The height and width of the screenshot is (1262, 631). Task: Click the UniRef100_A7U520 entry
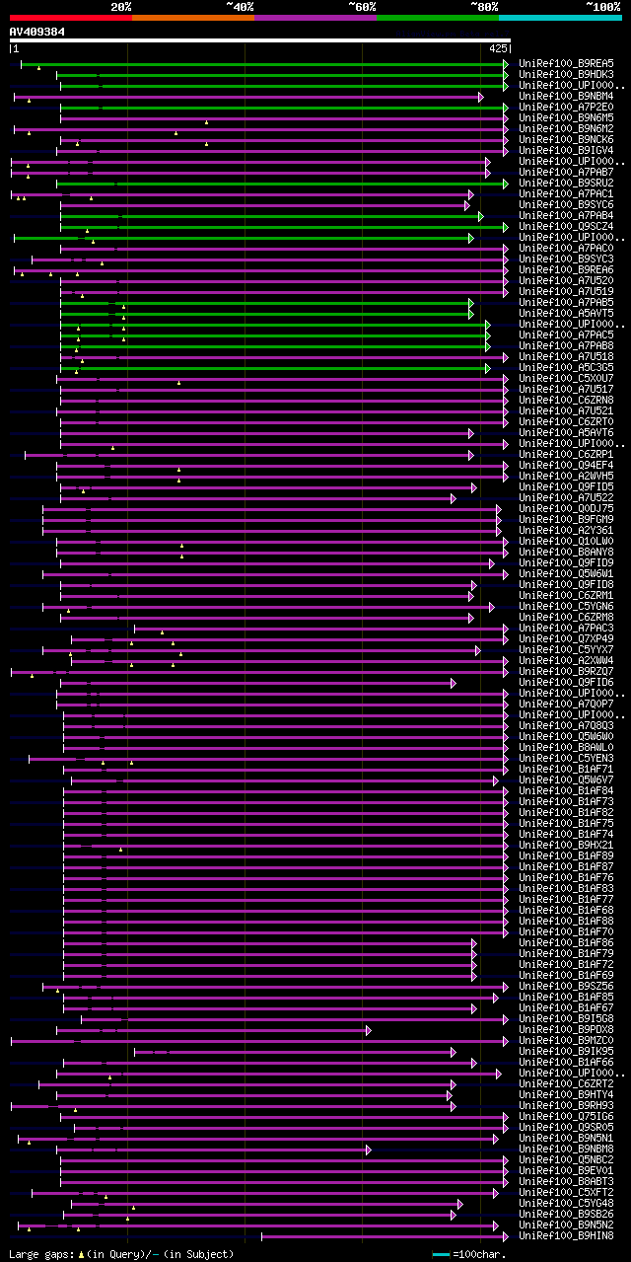point(566,280)
